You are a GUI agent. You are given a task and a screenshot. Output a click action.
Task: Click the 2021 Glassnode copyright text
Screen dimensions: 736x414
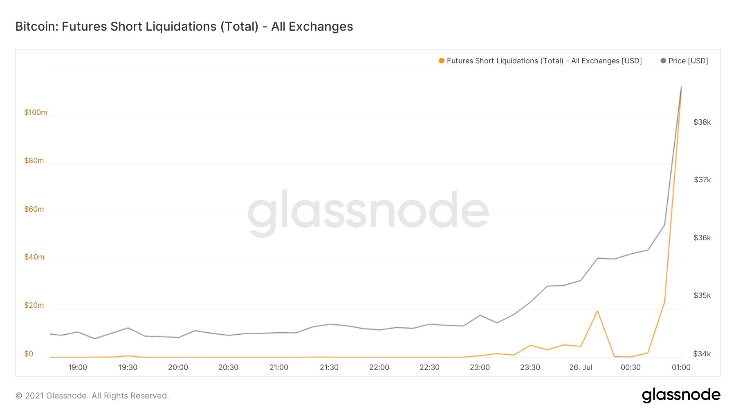pos(92,396)
